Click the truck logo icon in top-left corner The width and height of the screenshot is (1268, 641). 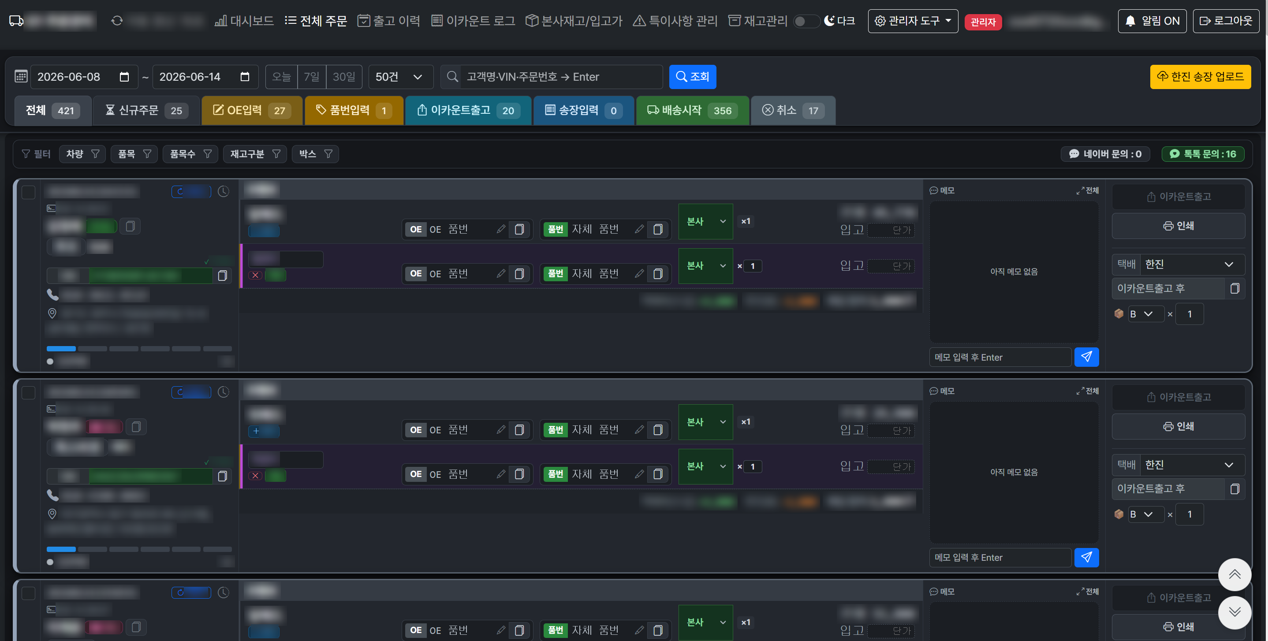pyautogui.click(x=16, y=21)
